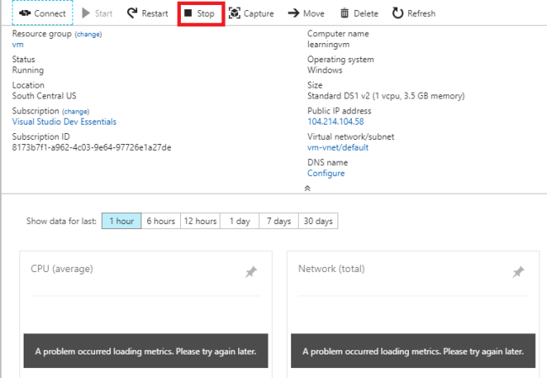This screenshot has height=378, width=547.
Task: Click the Capture screenshot icon
Action: tap(234, 13)
